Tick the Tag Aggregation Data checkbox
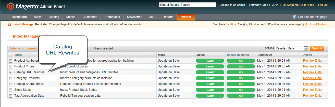This screenshot has height=107, width=335. [x=10, y=96]
